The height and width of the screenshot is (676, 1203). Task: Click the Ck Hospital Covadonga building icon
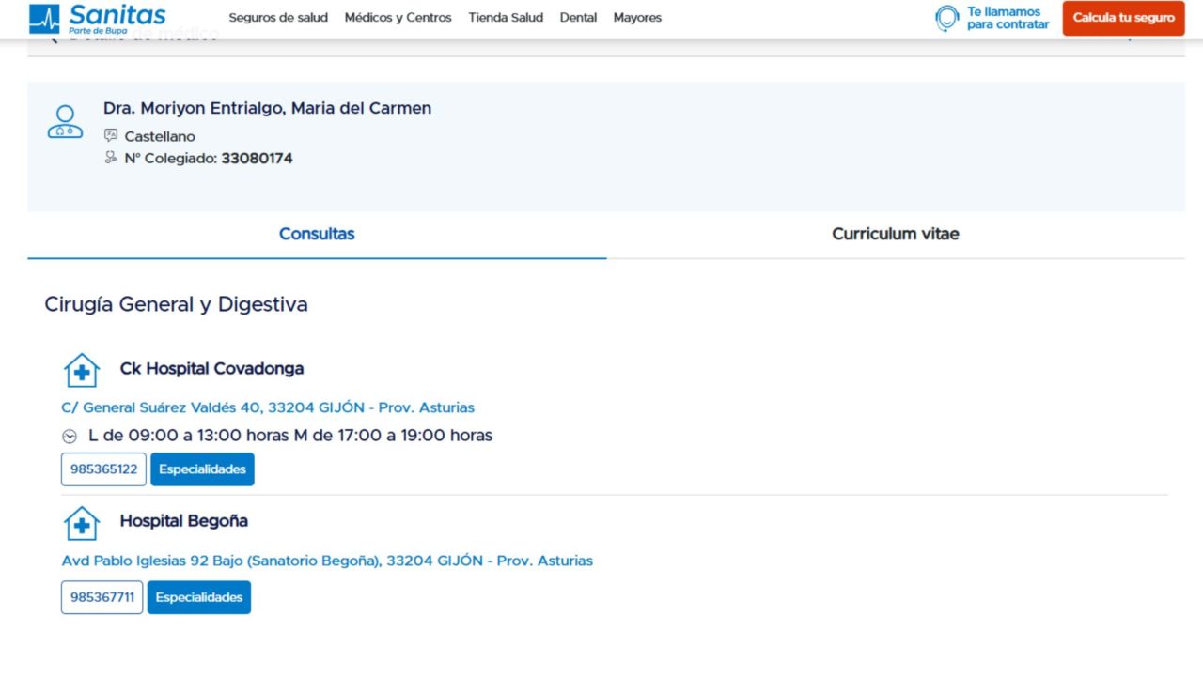point(82,371)
